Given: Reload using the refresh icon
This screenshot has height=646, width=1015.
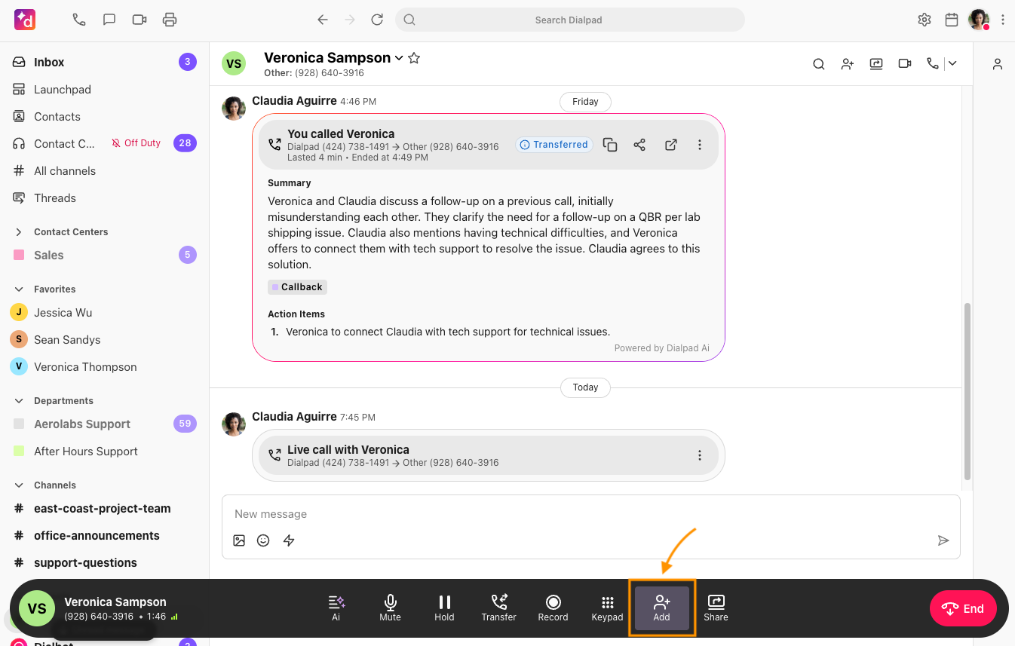Looking at the screenshot, I should tap(377, 20).
